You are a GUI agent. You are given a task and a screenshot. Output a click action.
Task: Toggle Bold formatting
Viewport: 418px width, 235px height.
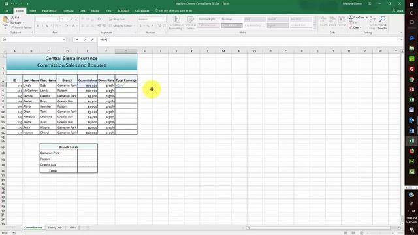(x=38, y=26)
